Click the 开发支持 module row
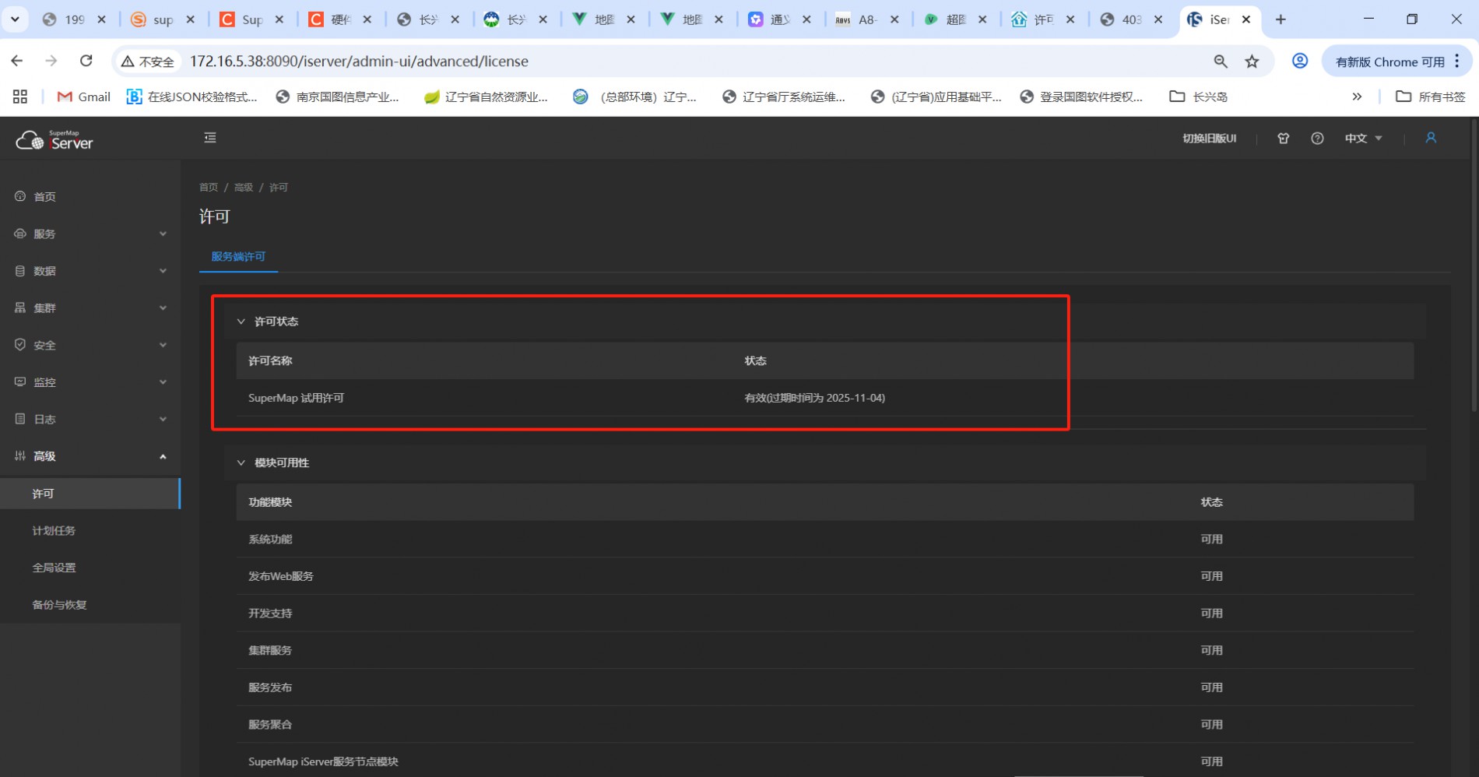The width and height of the screenshot is (1479, 777). (825, 613)
